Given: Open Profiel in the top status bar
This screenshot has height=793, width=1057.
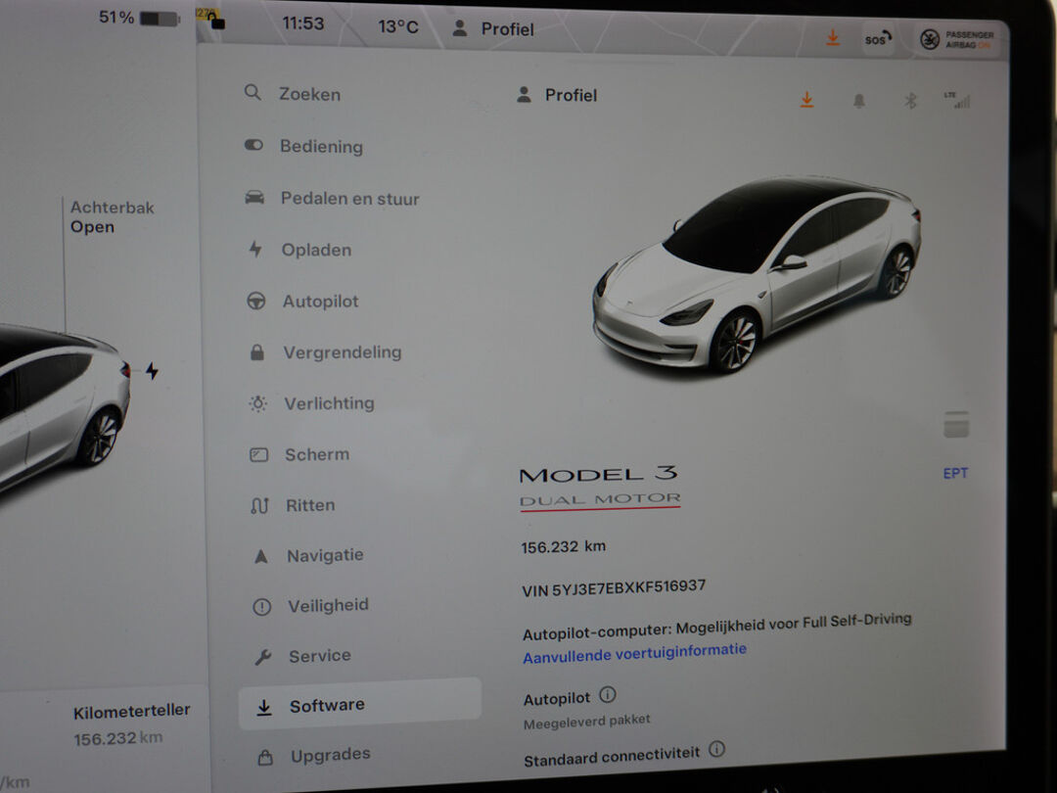Looking at the screenshot, I should 493,29.
